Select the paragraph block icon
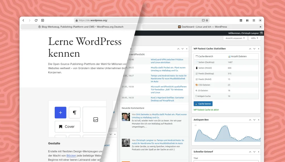Screen dimensions: 285x162 75,113
